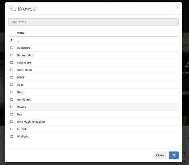Click the folder icon beside @iSCSI
The width and height of the screenshot is (189, 165).
coord(12,77)
